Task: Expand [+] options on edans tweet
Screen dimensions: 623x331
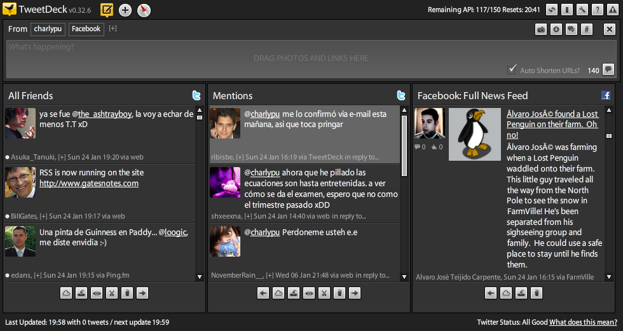Action: point(38,276)
